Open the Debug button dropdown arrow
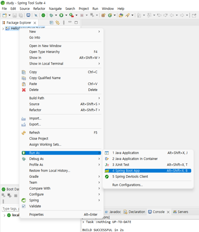 [56, 15]
